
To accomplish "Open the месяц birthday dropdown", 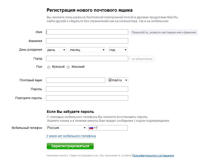I will [x=87, y=50].
